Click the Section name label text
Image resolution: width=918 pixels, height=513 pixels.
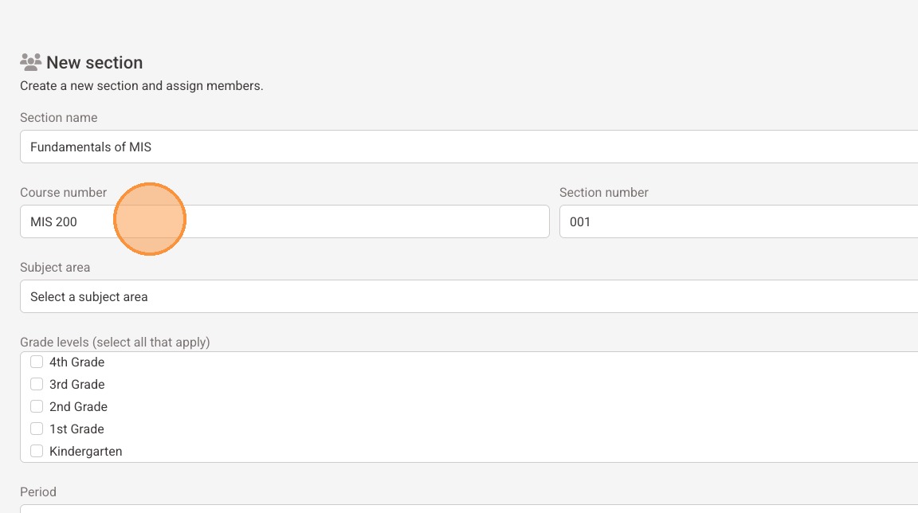pyautogui.click(x=59, y=118)
